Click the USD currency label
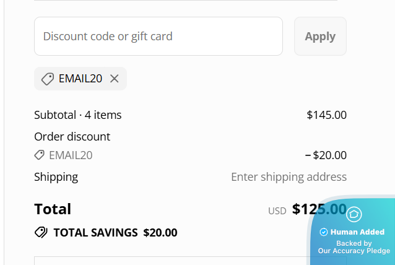 [x=277, y=211]
